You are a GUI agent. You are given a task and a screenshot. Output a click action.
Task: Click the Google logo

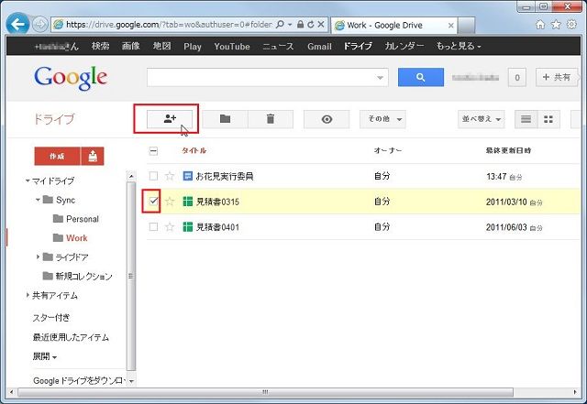pos(71,78)
